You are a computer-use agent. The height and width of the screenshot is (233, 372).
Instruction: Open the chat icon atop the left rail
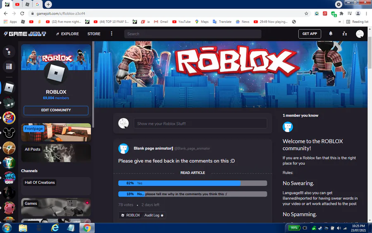[x=9, y=51]
